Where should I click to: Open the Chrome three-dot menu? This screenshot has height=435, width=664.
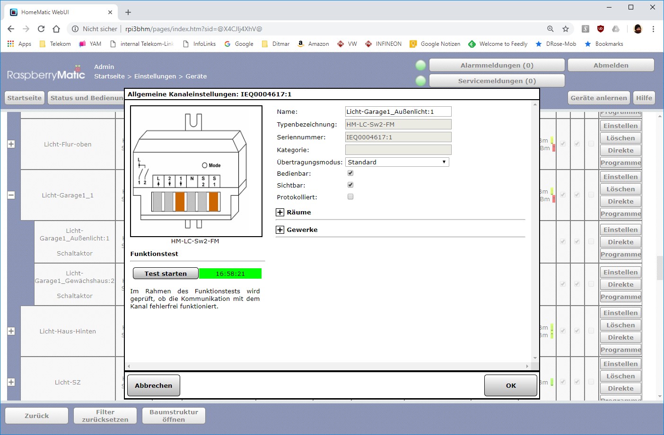pos(654,29)
